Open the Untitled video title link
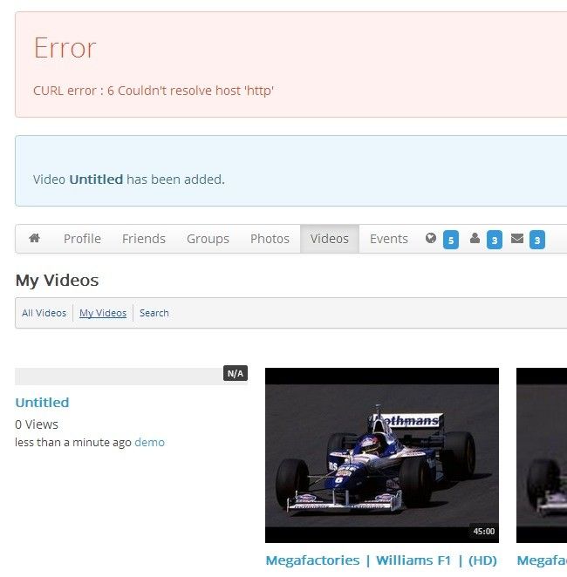The width and height of the screenshot is (567, 577). tap(42, 402)
